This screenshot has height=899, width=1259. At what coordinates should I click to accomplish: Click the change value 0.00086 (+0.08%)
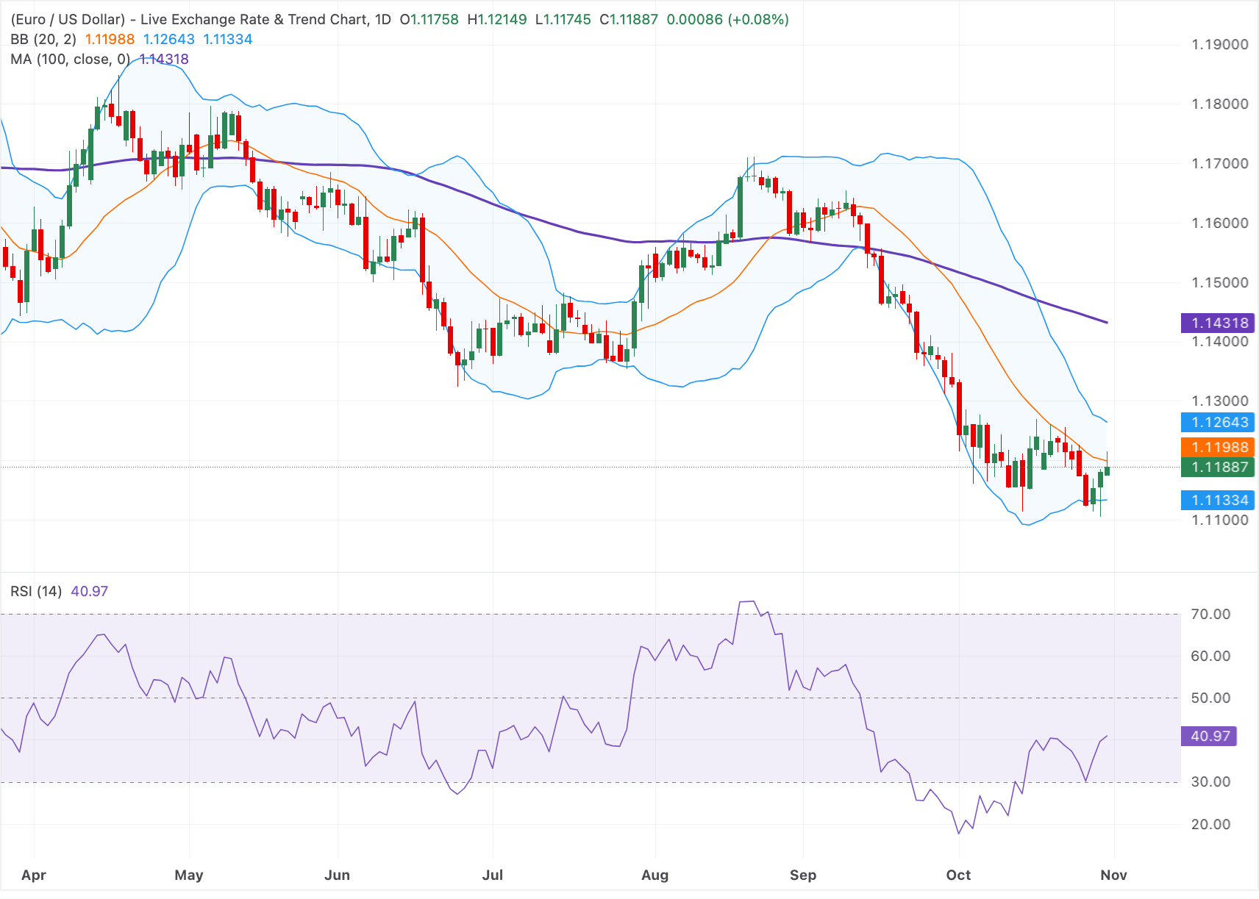click(x=728, y=19)
